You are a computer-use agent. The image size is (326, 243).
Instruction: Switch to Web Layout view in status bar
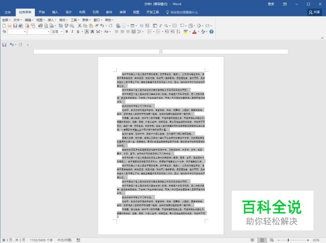click(271, 240)
